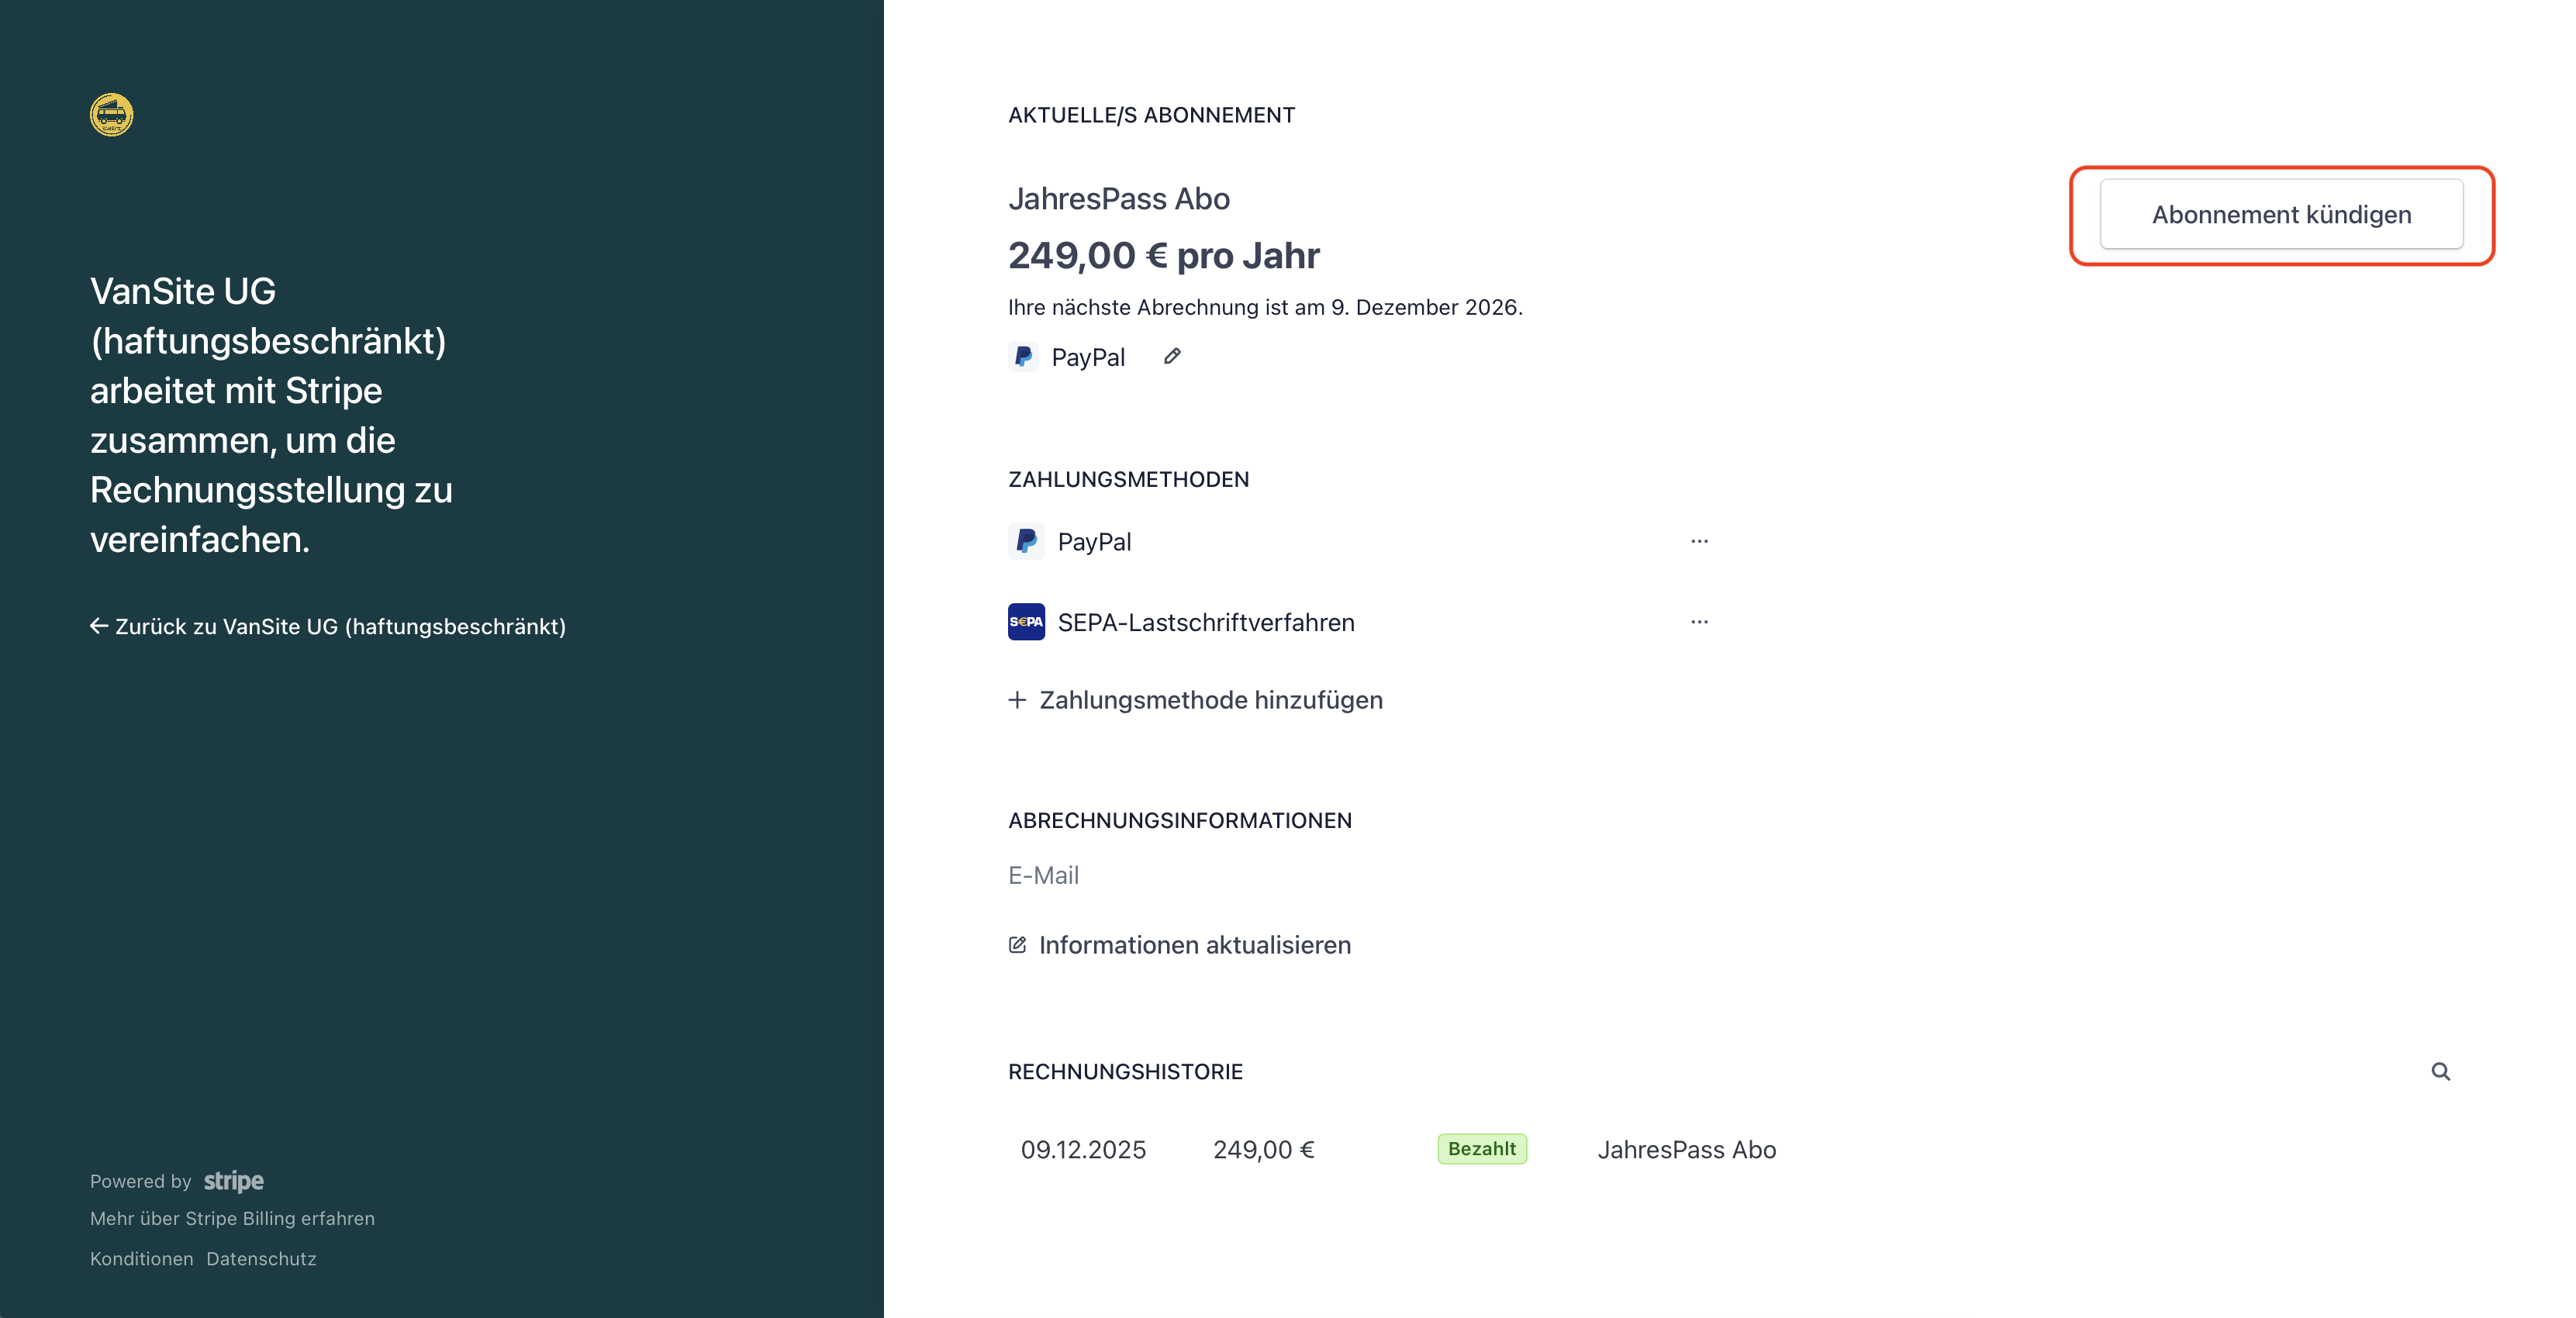
Task: Open the 09.12.2025 invoice row
Action: point(1083,1150)
